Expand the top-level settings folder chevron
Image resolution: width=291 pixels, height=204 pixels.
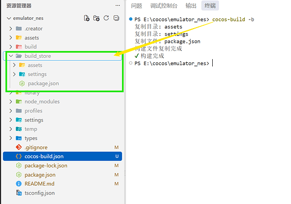point(11,120)
